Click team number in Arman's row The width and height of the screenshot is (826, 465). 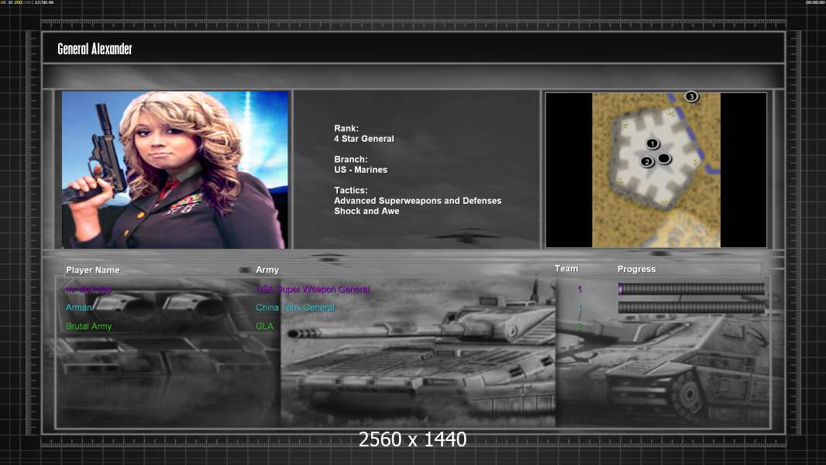click(x=580, y=308)
